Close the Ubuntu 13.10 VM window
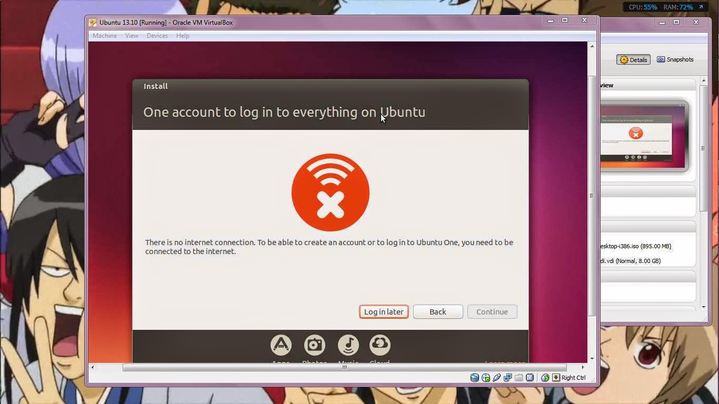Viewport: 719px width, 404px height. coord(584,21)
